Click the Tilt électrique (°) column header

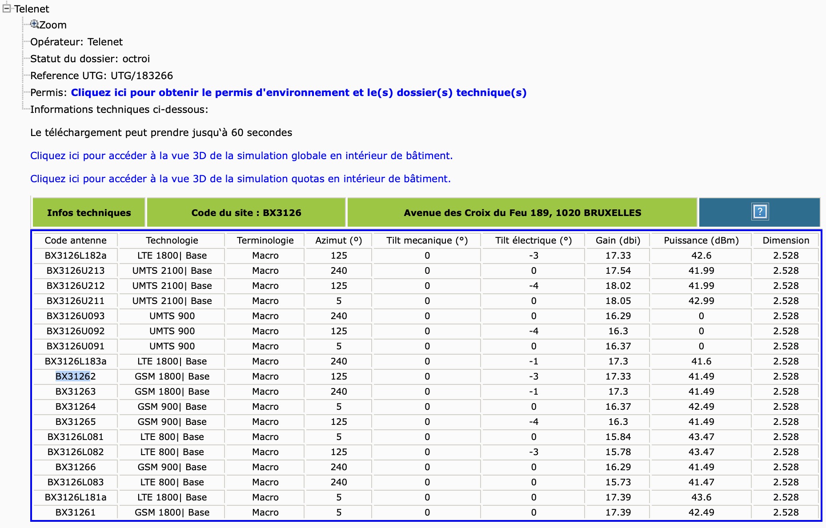click(x=533, y=240)
